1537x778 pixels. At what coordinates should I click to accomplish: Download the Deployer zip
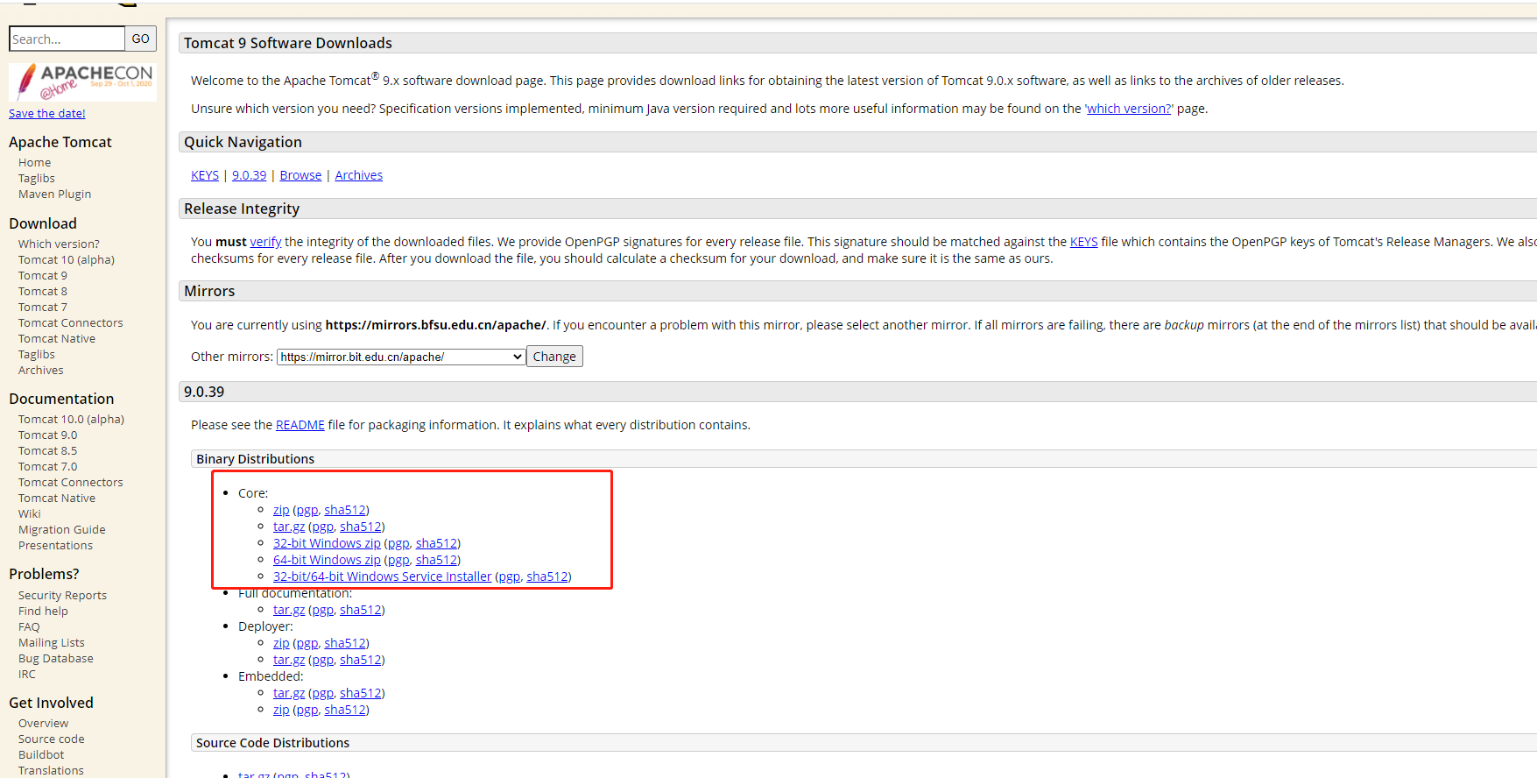pyautogui.click(x=281, y=643)
